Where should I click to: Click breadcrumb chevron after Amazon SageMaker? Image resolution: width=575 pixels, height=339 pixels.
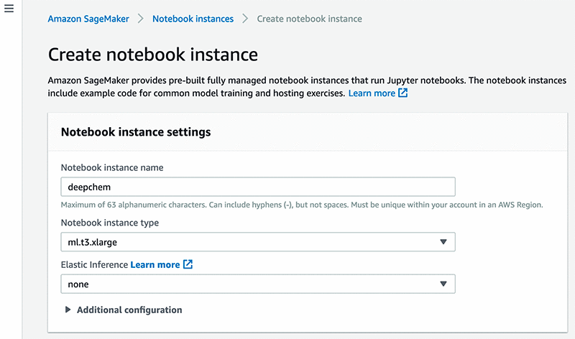pyautogui.click(x=141, y=19)
